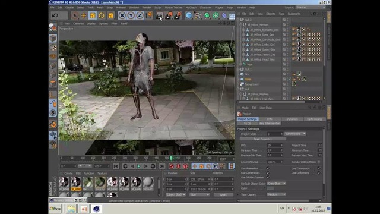
Task: Toggle Z axis lock
Action: coord(140,15)
